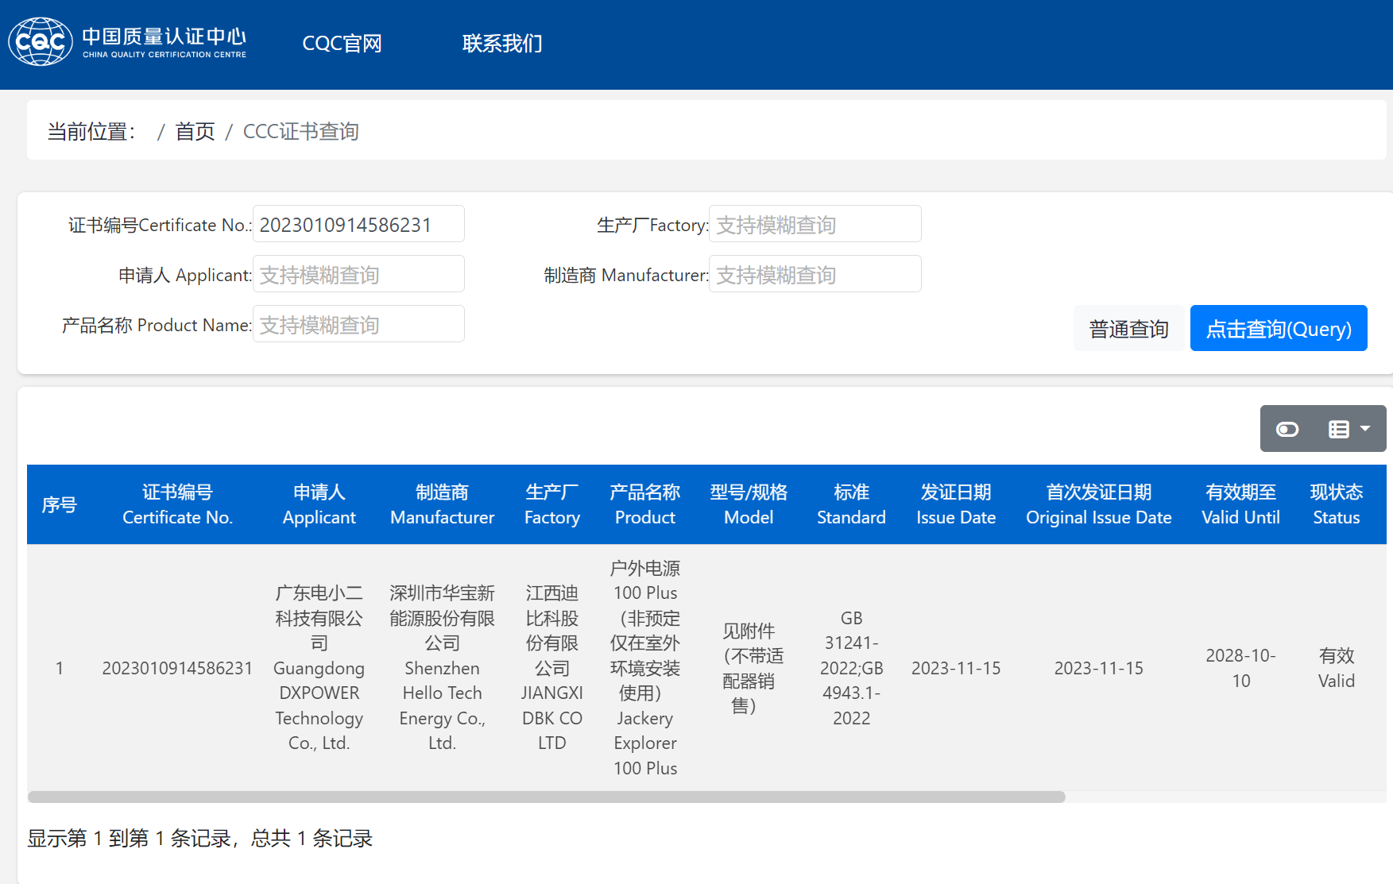Open CQC官网 menu link
This screenshot has width=1393, height=884.
click(342, 43)
